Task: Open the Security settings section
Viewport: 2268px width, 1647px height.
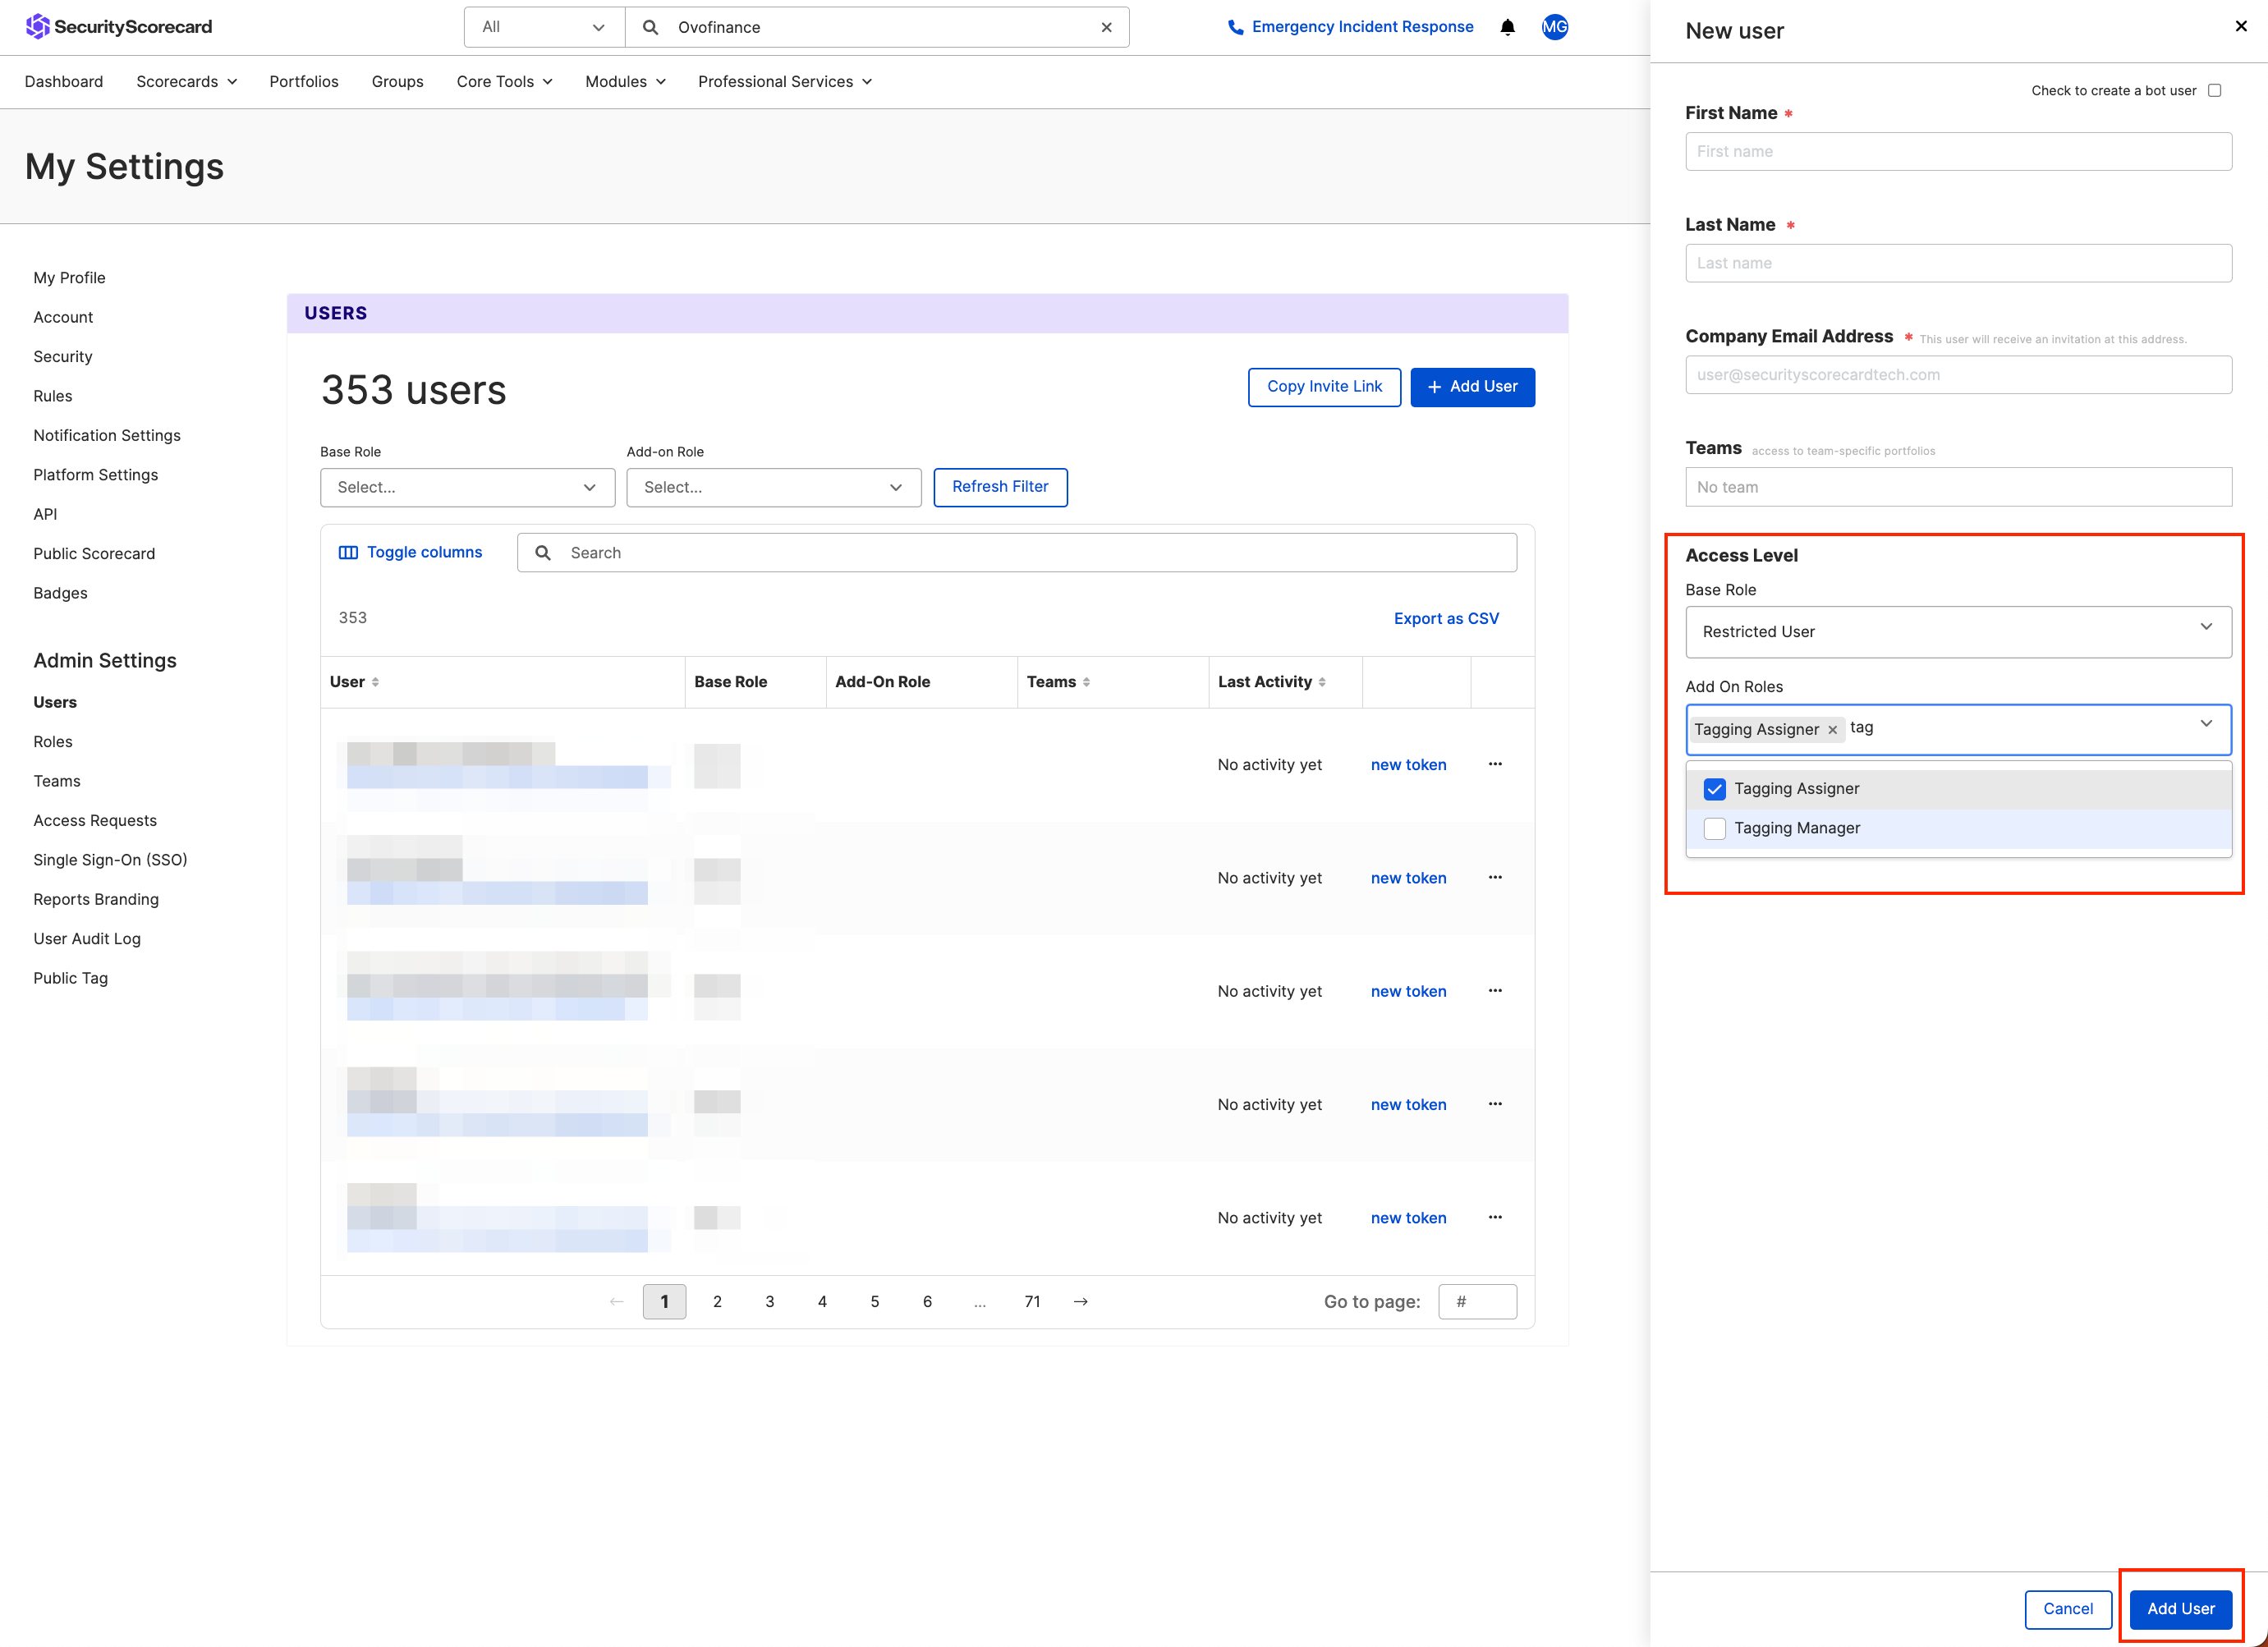Action: 63,356
